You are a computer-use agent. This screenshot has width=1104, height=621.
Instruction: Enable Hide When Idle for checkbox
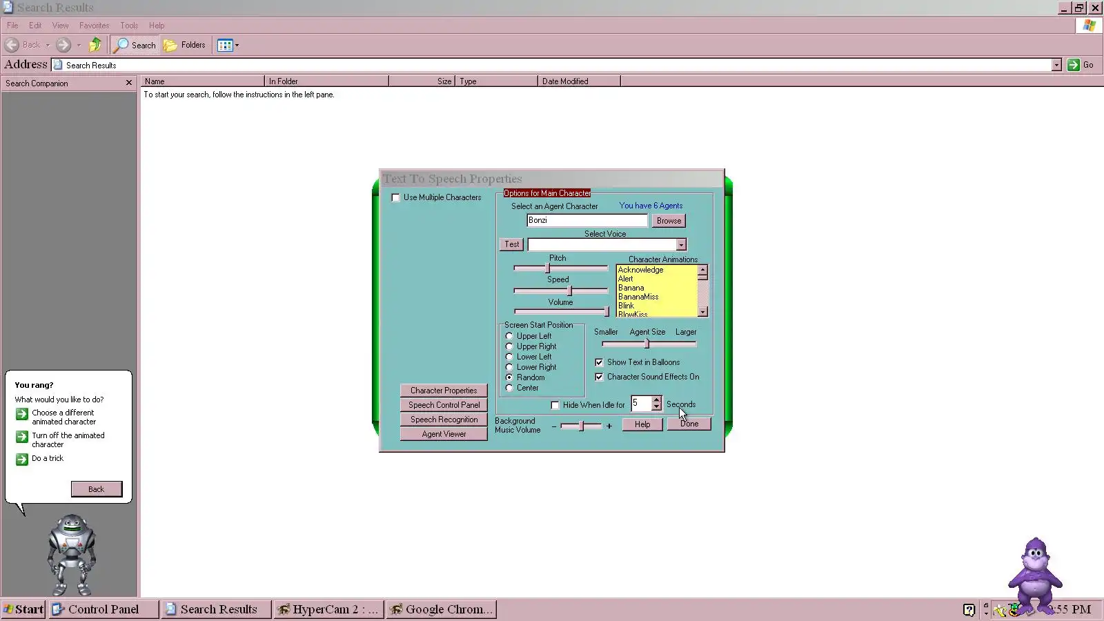(555, 405)
